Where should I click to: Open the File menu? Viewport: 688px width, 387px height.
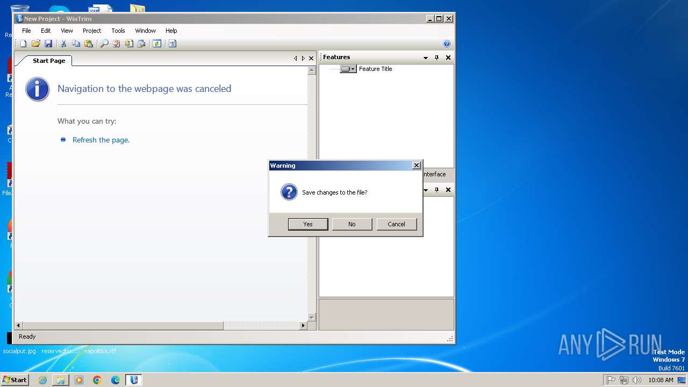point(26,31)
